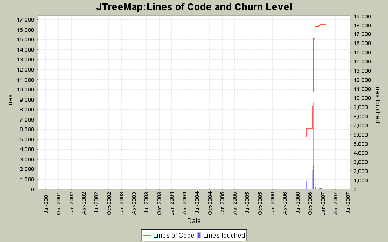Click the Jan-2004 date label

point(172,203)
